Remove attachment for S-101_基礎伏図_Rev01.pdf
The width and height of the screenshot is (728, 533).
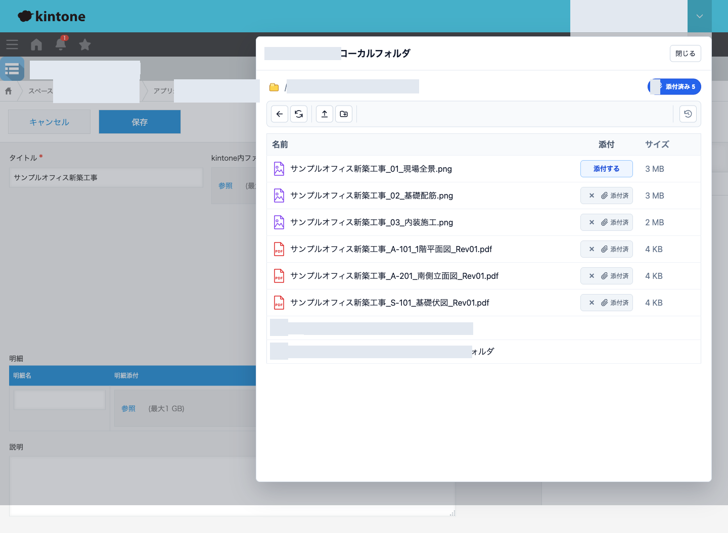point(591,303)
